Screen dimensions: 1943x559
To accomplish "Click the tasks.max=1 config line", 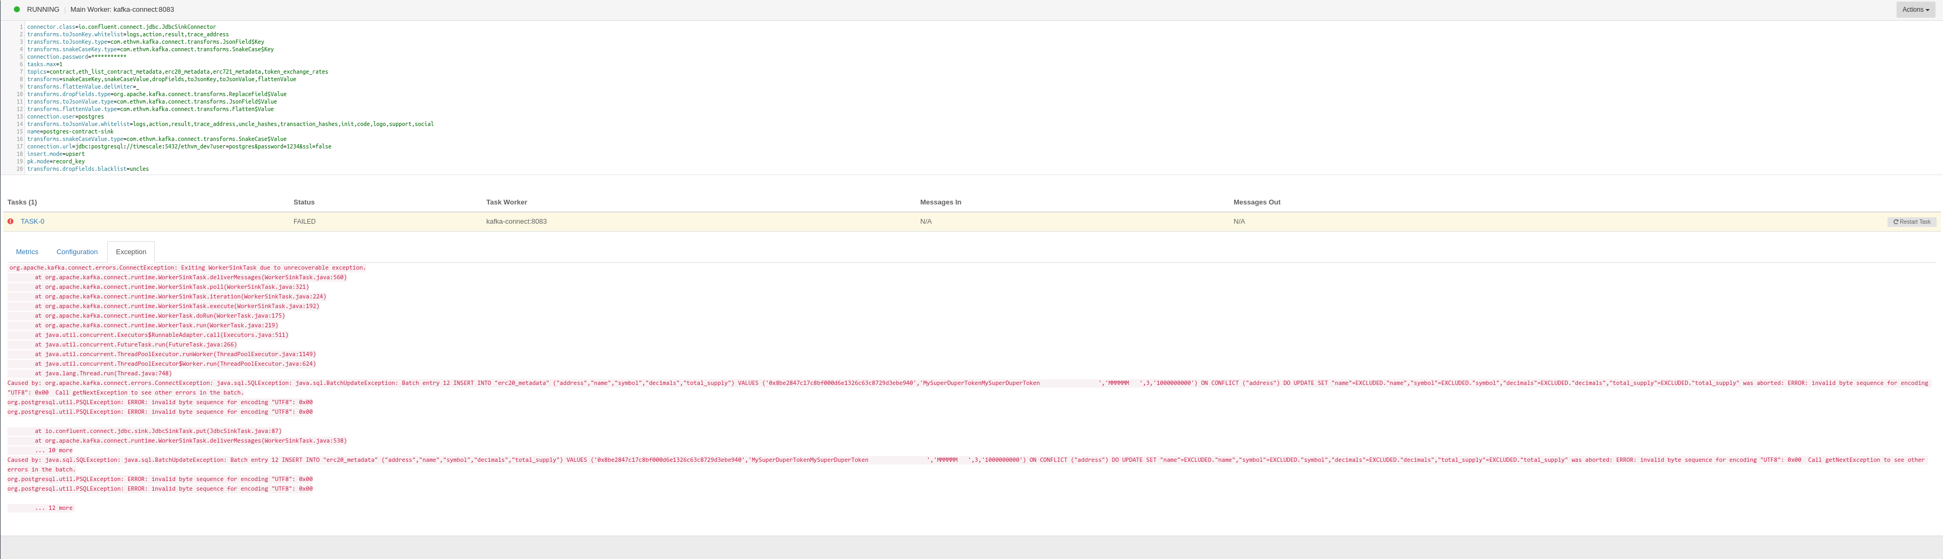I will [44, 64].
